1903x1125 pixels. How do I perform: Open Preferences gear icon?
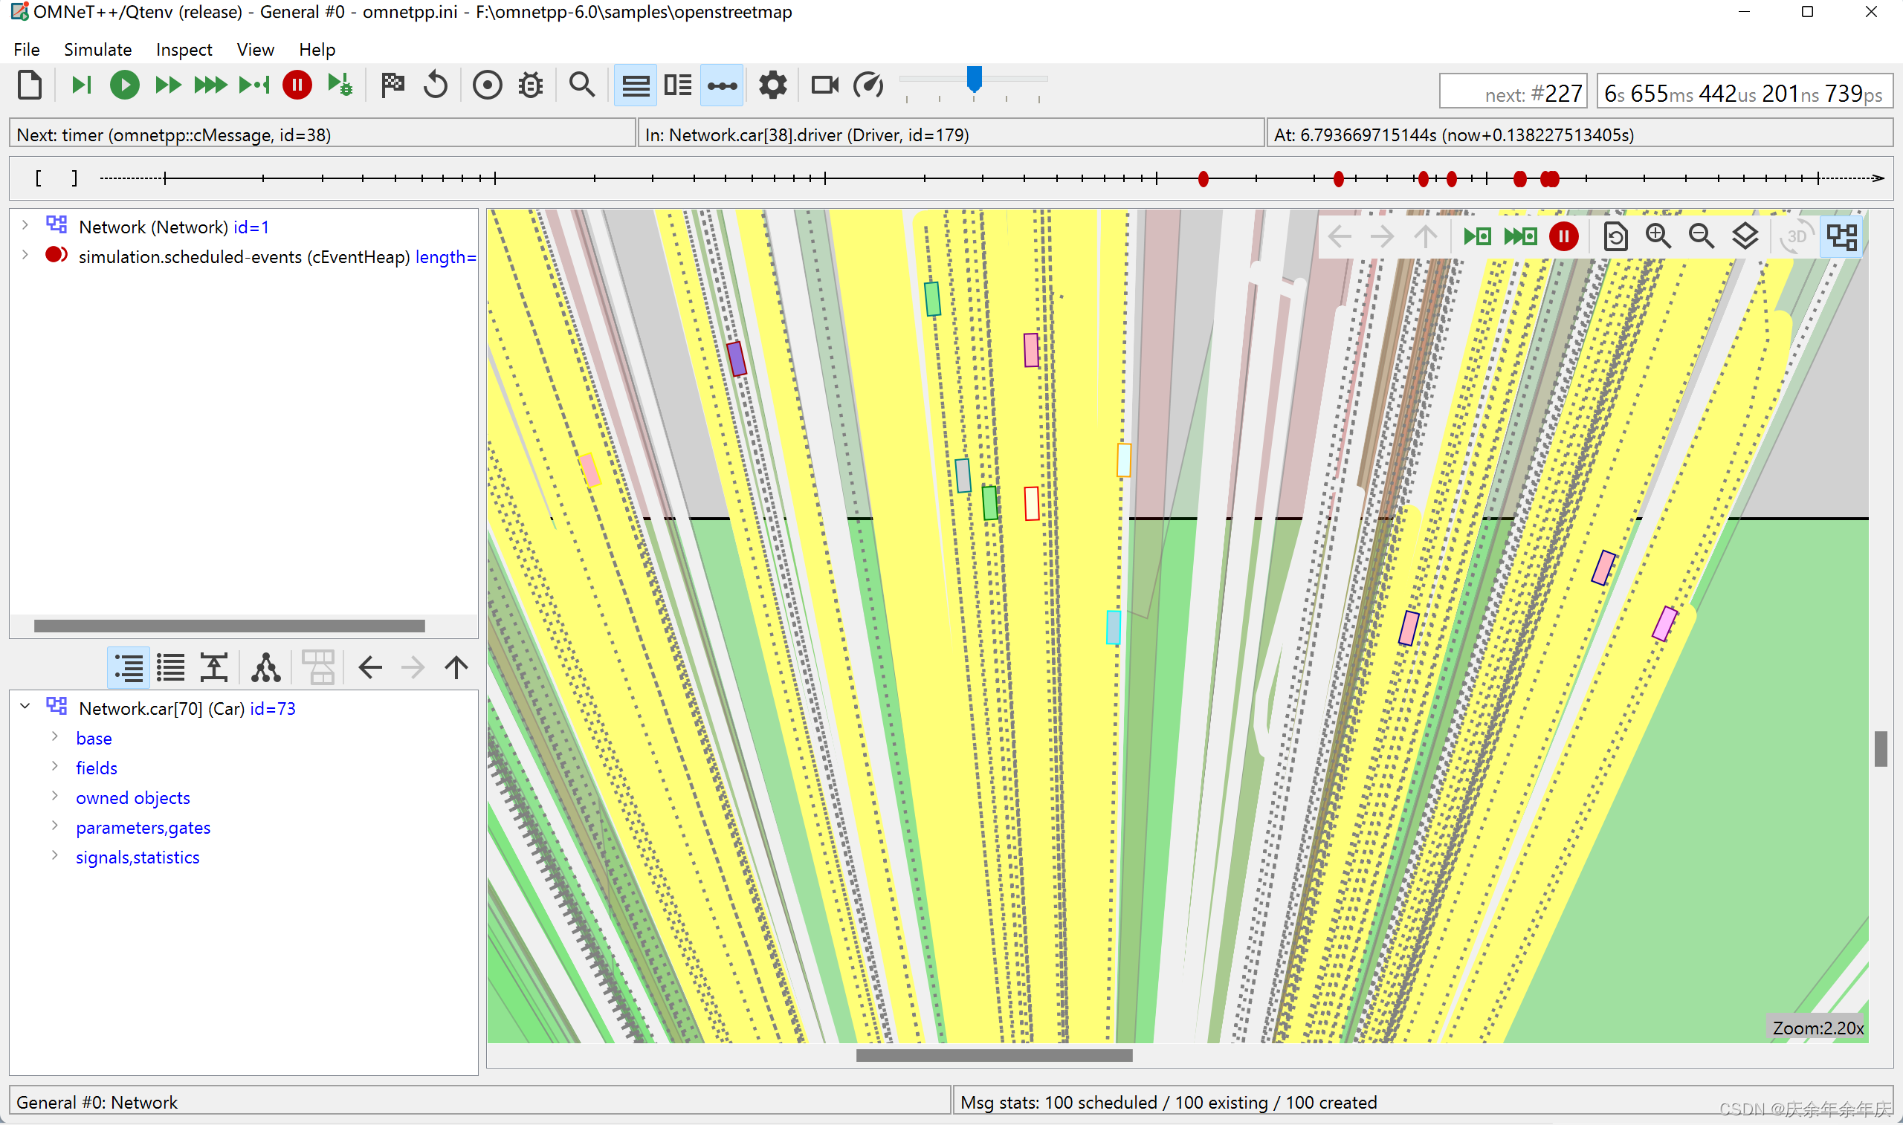click(x=772, y=85)
